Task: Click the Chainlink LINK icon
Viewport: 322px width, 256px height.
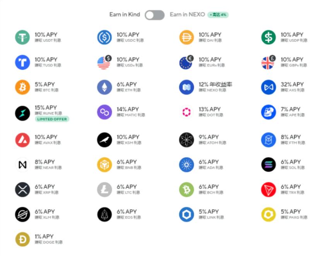Action: pyautogui.click(x=187, y=214)
